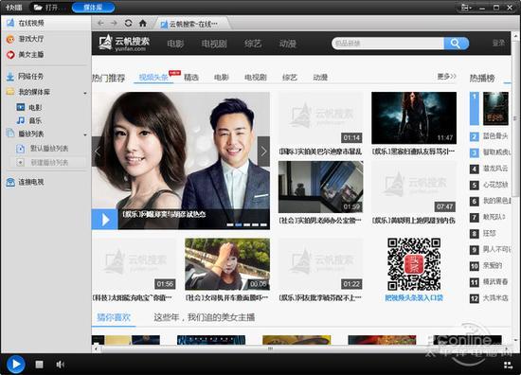Open 连接电视 option
Viewport: 521px width, 375px height.
pyautogui.click(x=25, y=182)
